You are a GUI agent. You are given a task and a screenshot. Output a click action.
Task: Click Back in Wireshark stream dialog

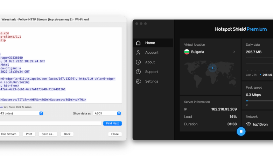point(67,134)
